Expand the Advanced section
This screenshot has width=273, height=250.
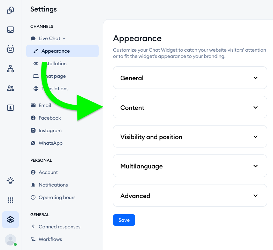point(190,196)
